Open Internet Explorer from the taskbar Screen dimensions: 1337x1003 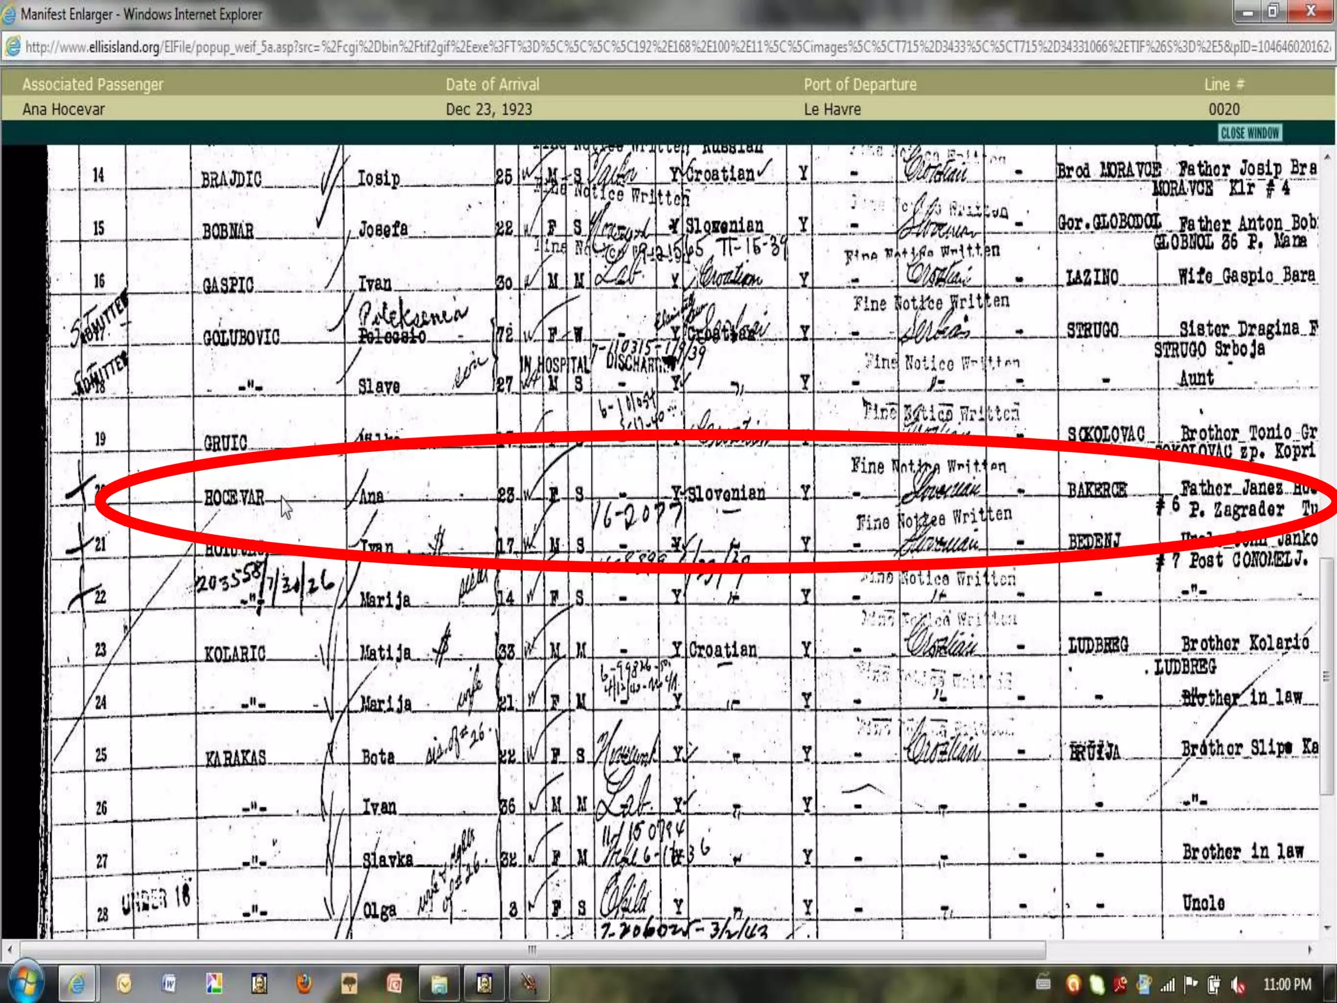point(77,983)
